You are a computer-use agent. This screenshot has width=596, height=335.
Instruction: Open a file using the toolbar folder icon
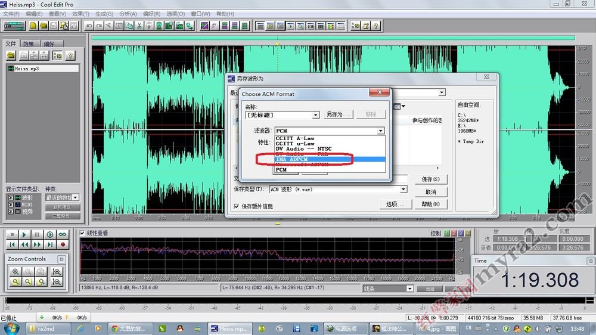click(x=44, y=26)
